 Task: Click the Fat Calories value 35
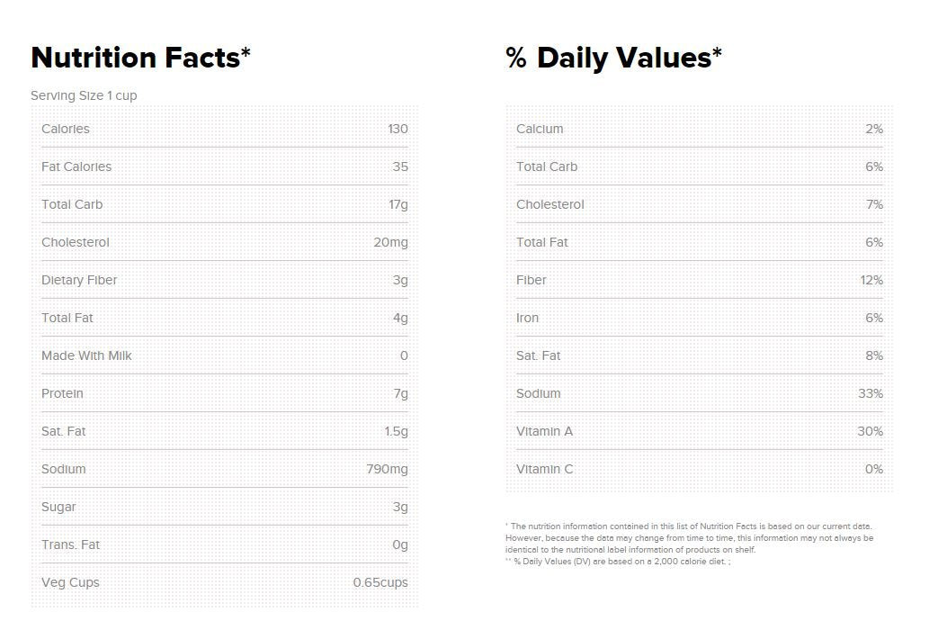coord(400,166)
